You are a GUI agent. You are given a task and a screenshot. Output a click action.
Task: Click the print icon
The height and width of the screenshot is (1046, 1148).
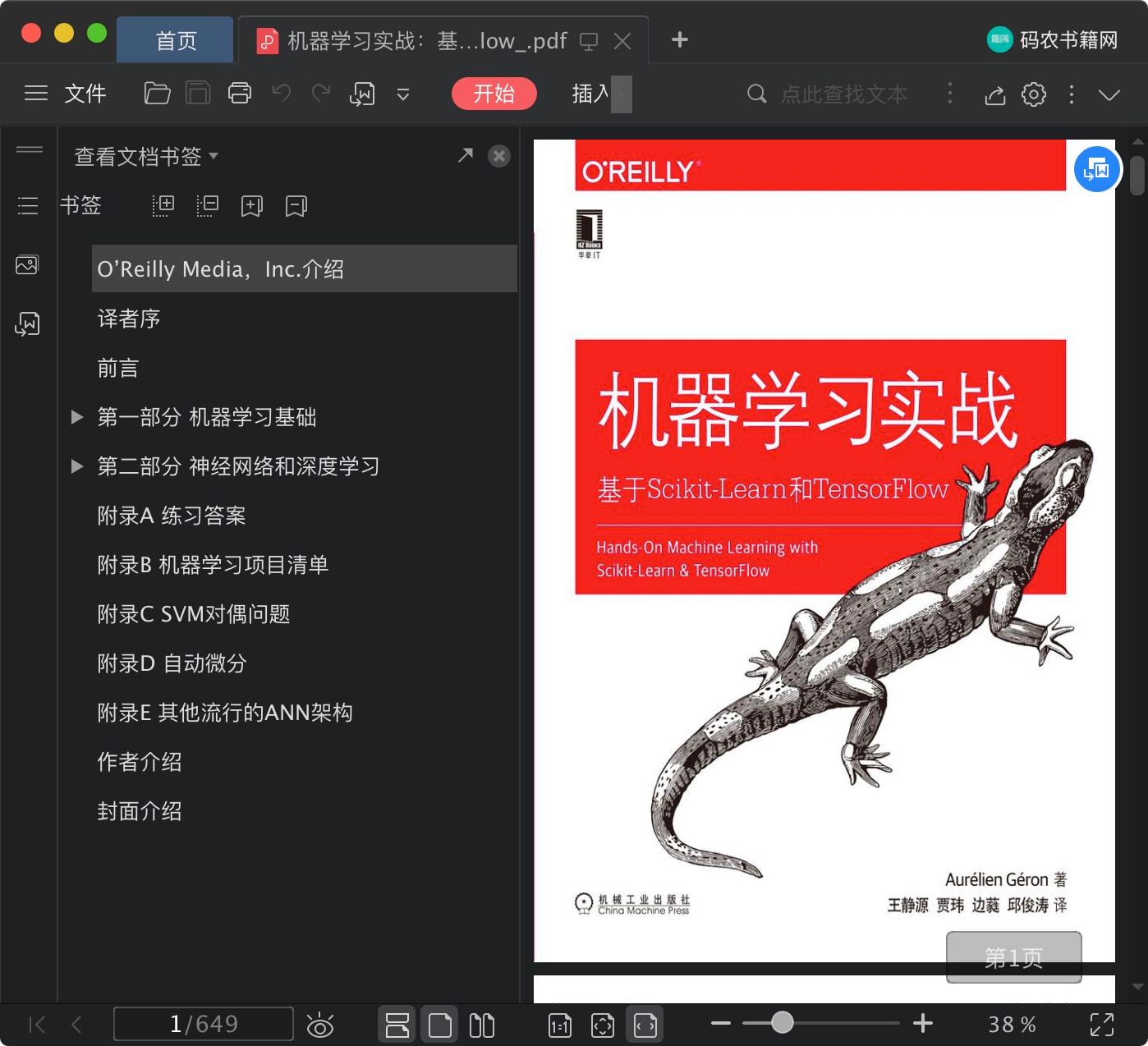click(x=240, y=94)
